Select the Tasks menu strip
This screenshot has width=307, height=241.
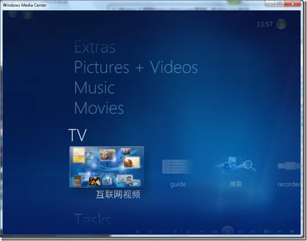pyautogui.click(x=93, y=219)
